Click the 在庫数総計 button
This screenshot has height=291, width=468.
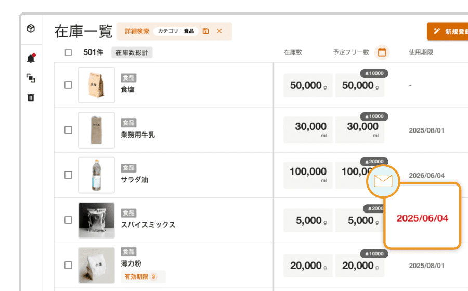132,52
